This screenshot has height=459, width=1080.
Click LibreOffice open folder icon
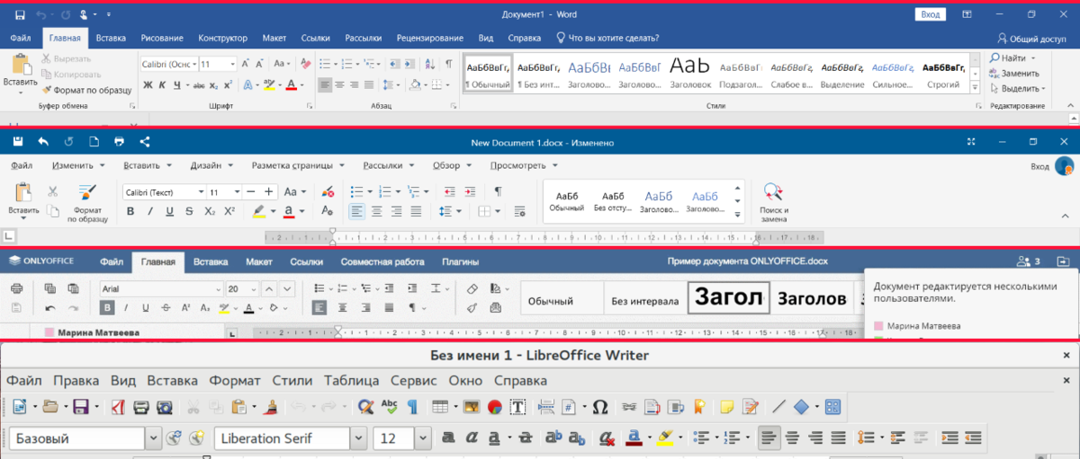click(50, 407)
